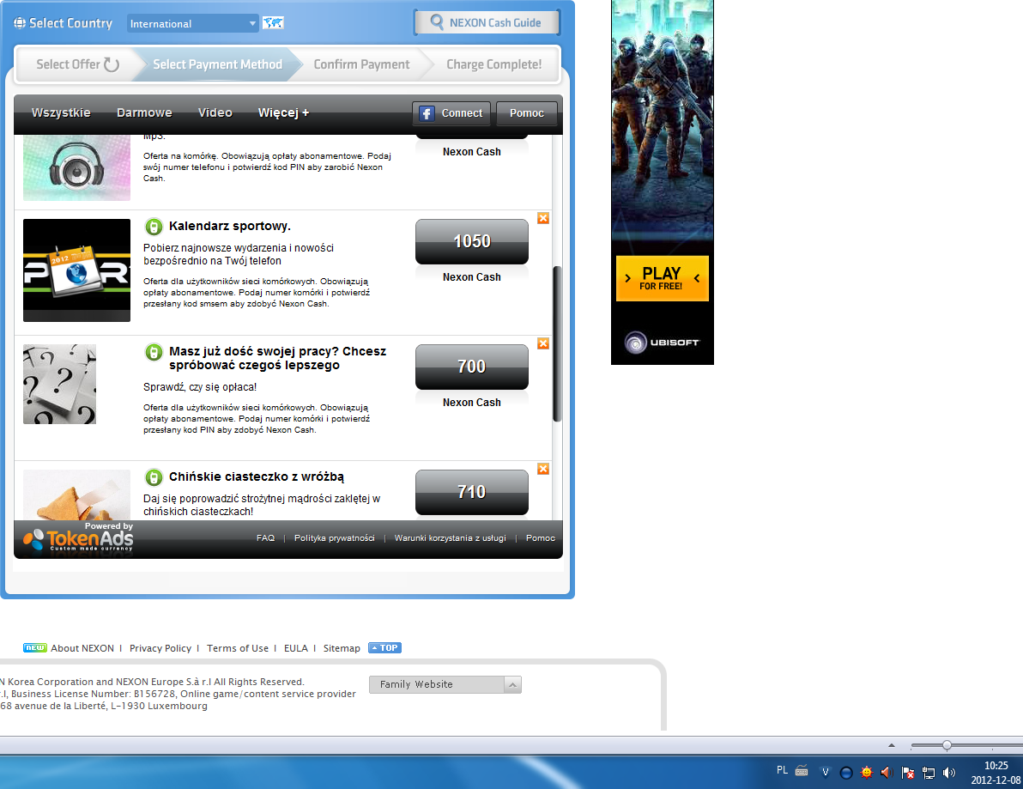Click the Facebook Connect button
1023x789 pixels.
[x=452, y=113]
